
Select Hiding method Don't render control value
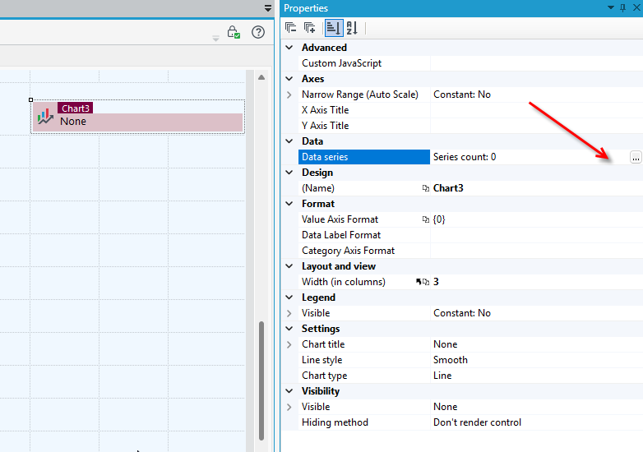477,422
